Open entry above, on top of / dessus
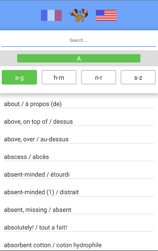Viewport: 158px width, 251px height. (79, 122)
